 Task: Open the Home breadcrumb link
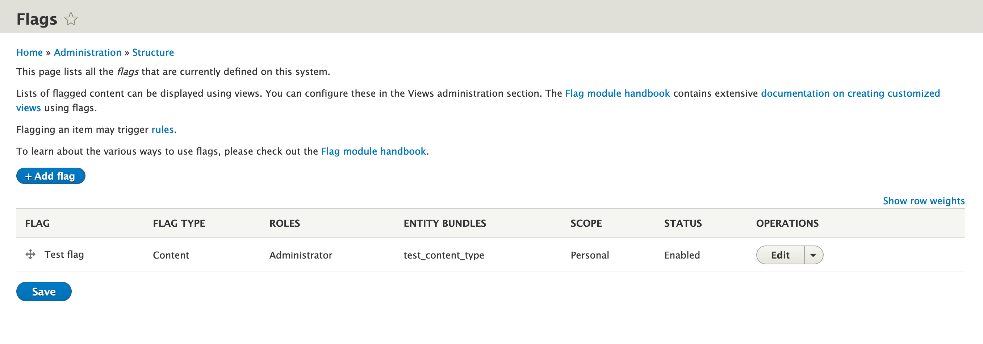pos(29,52)
